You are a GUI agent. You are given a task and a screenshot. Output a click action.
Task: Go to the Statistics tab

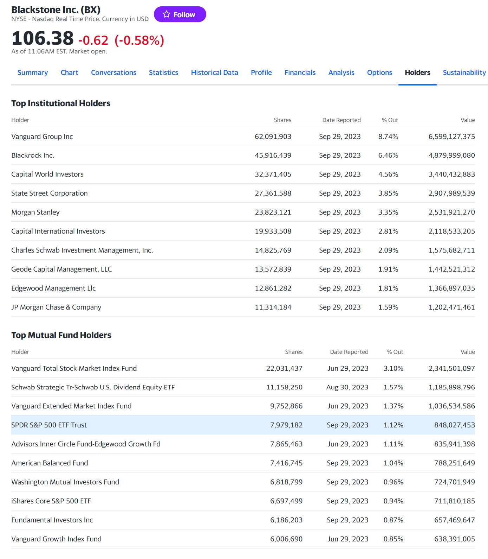click(x=163, y=72)
